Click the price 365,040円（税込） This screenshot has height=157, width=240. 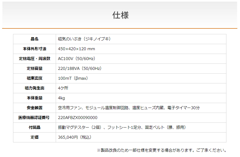click(75, 137)
